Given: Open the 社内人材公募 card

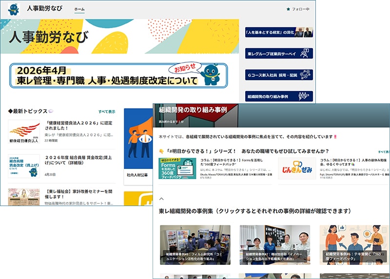Looking at the screenshot, I should (x=138, y=147).
